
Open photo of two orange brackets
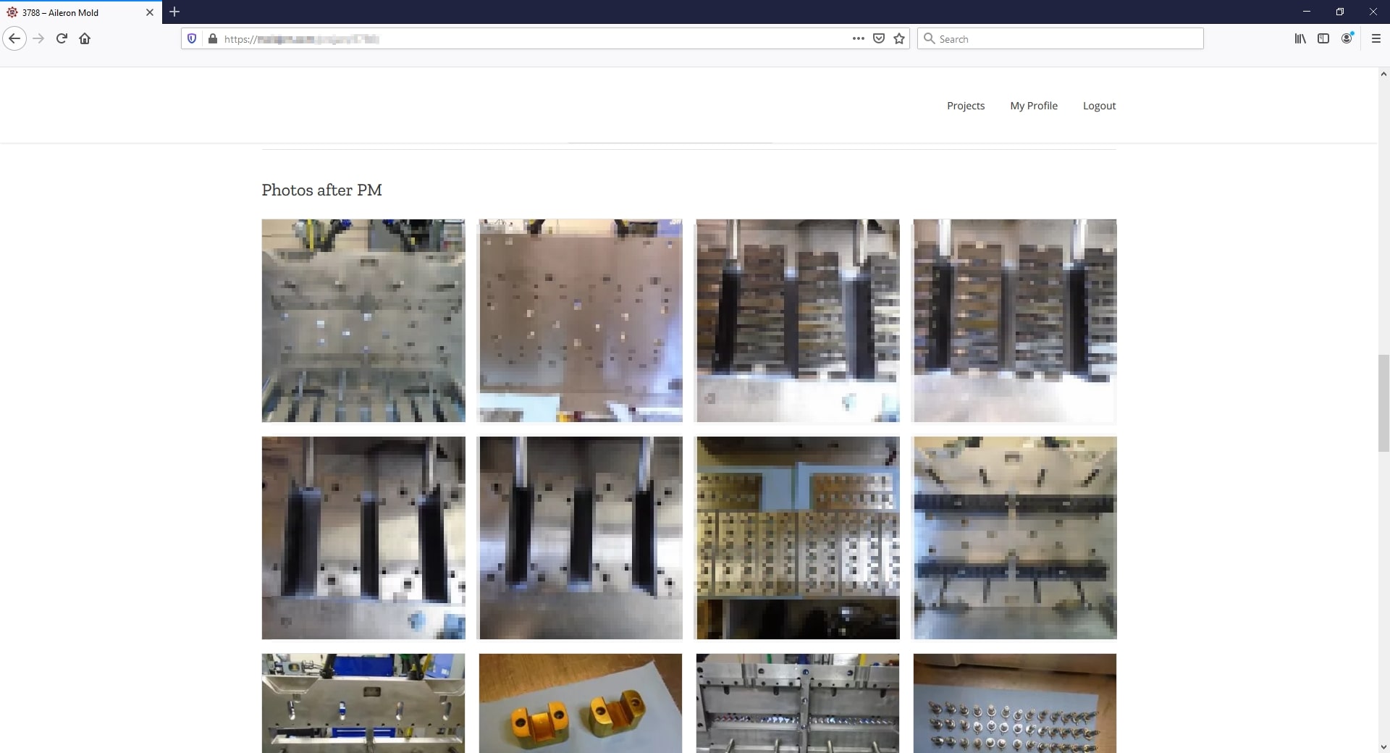581,703
